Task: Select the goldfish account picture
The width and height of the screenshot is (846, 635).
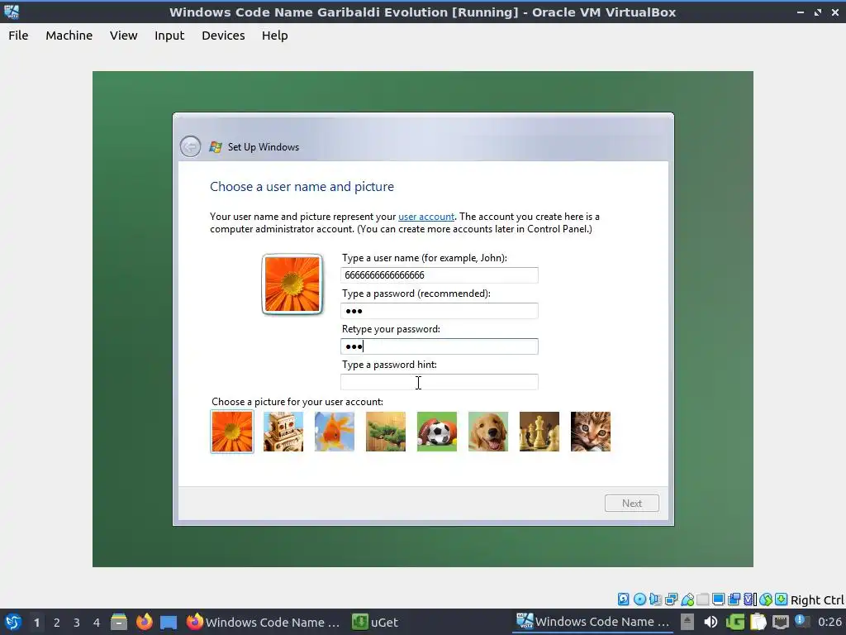Action: [335, 432]
